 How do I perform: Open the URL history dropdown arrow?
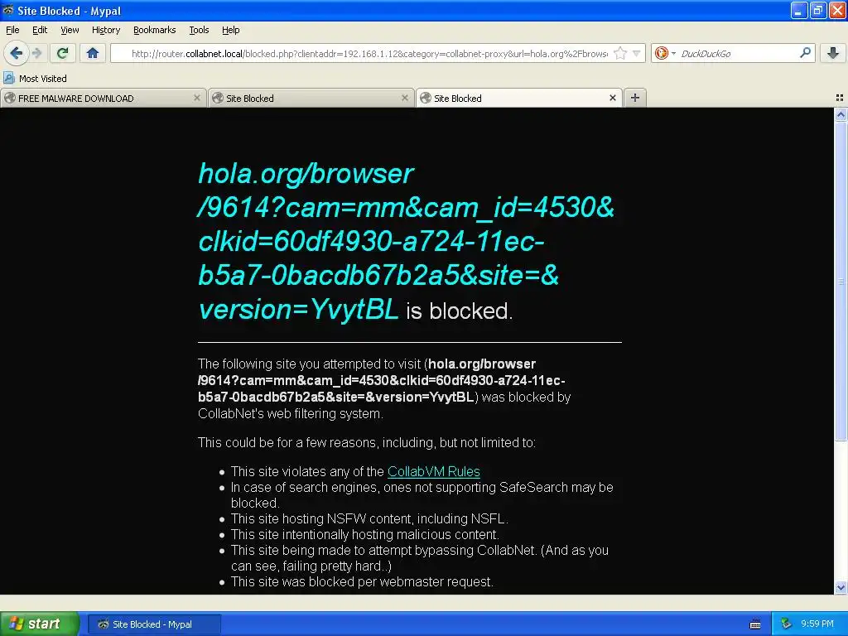tap(637, 53)
